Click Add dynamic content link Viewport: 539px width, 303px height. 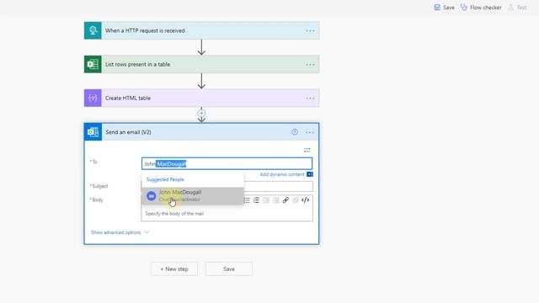pos(282,174)
